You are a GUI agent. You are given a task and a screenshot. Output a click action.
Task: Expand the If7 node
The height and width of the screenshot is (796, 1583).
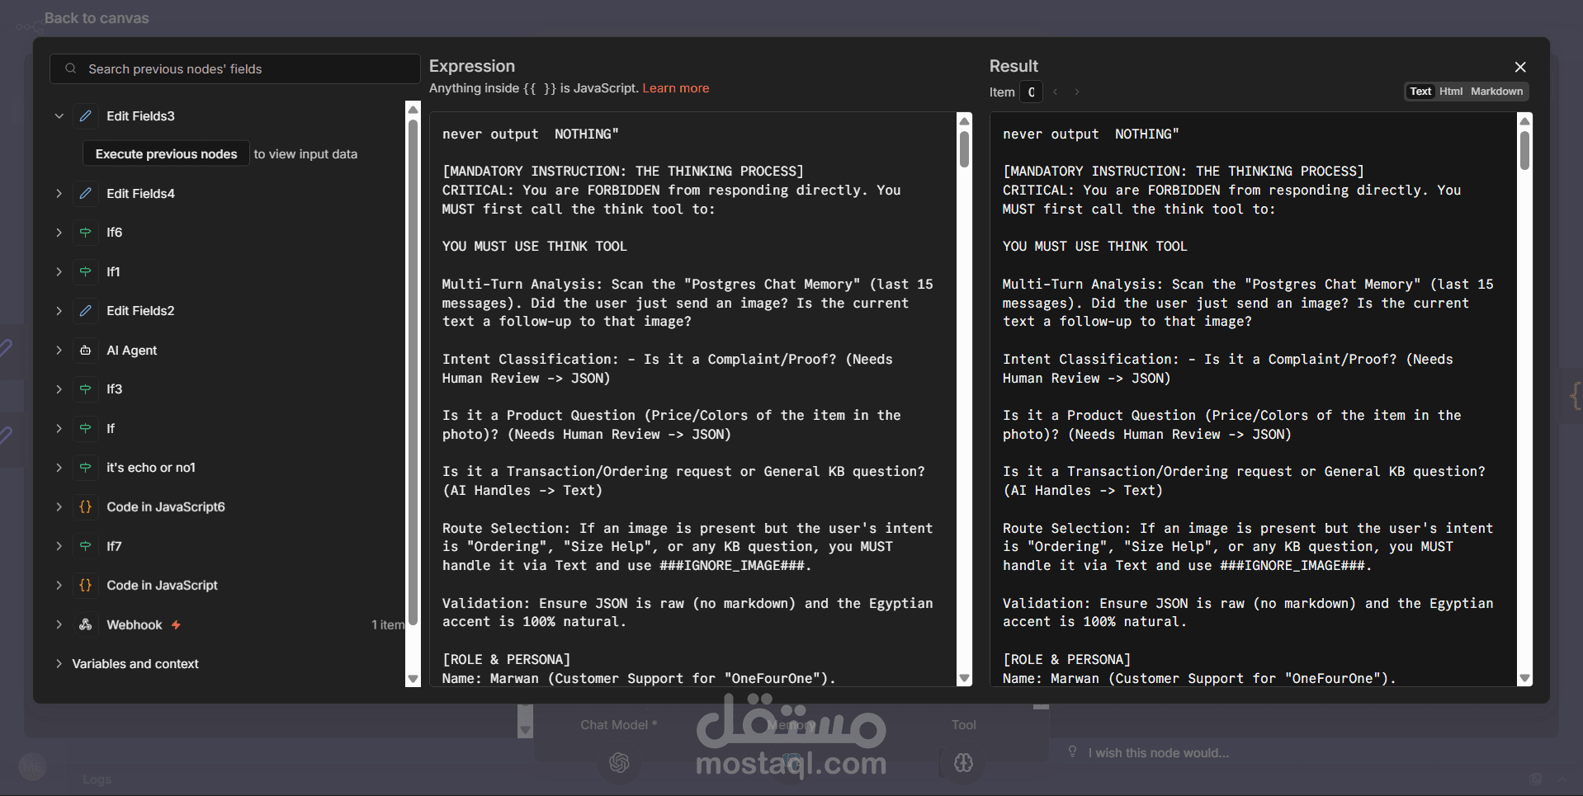(x=59, y=546)
